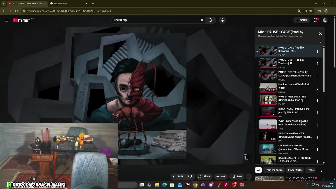Save the video to a playlist

[x=237, y=176]
